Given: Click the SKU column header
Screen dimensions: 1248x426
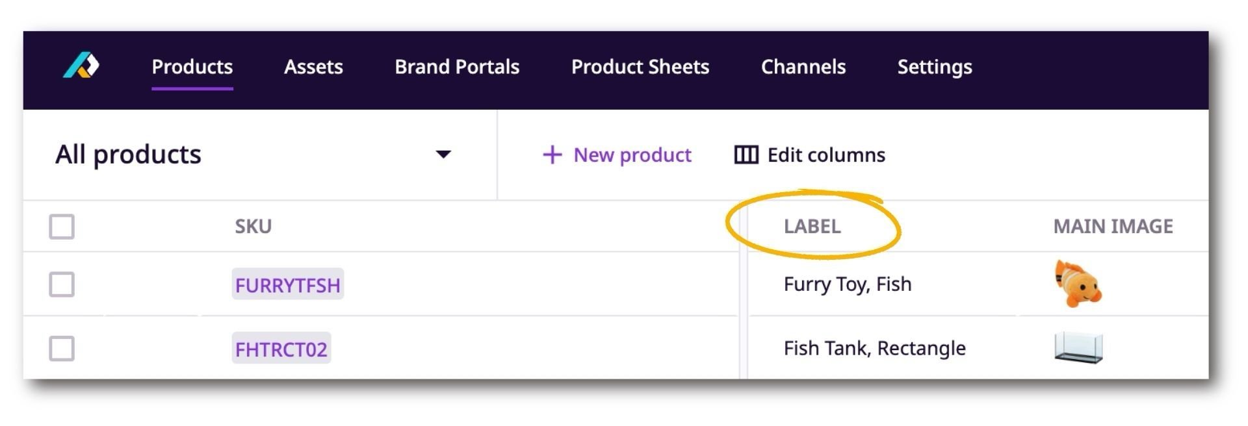Looking at the screenshot, I should pyautogui.click(x=253, y=226).
